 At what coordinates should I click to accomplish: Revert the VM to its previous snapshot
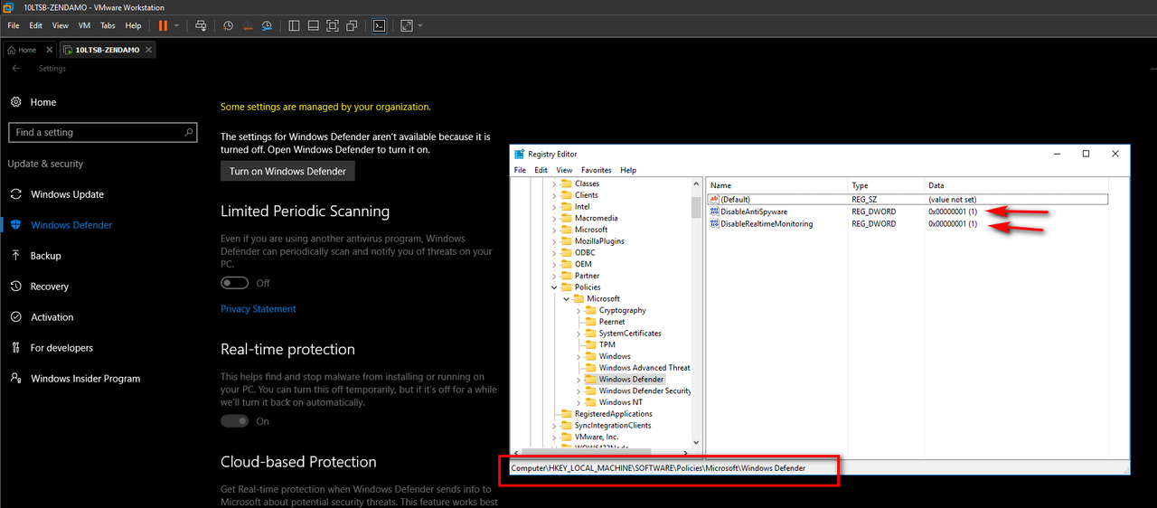click(247, 25)
